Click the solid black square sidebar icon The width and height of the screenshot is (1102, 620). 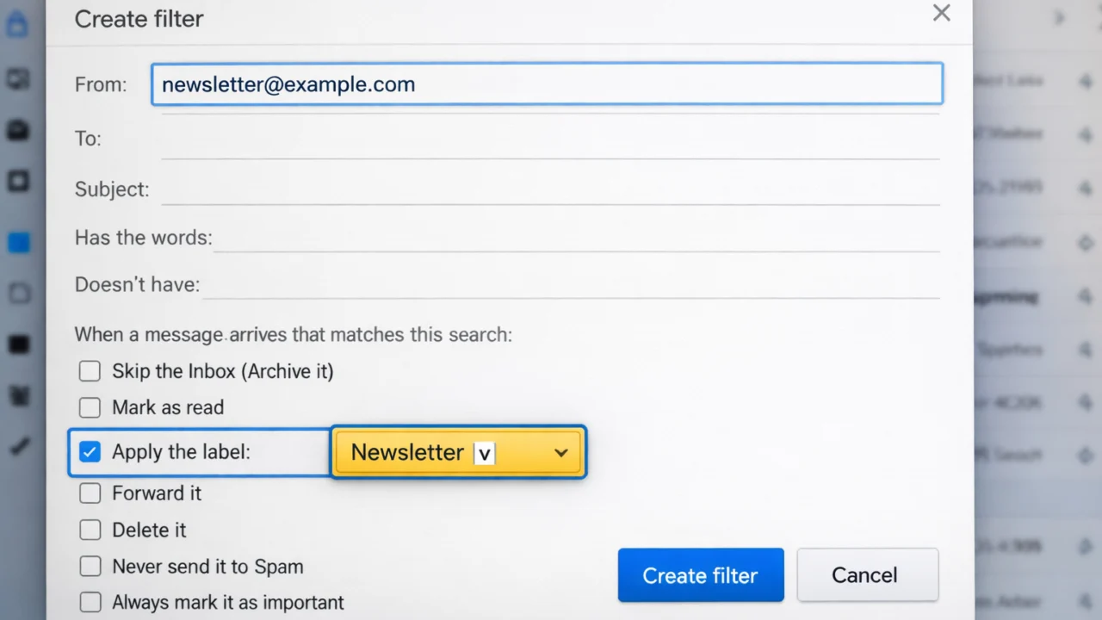(19, 345)
